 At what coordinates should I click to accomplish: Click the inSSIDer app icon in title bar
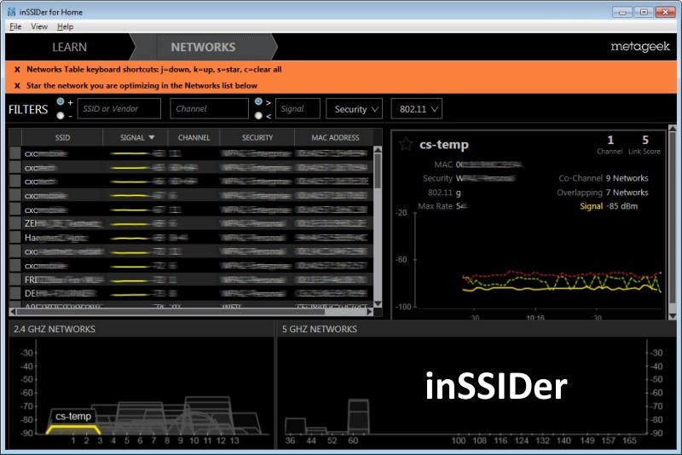tap(12, 12)
